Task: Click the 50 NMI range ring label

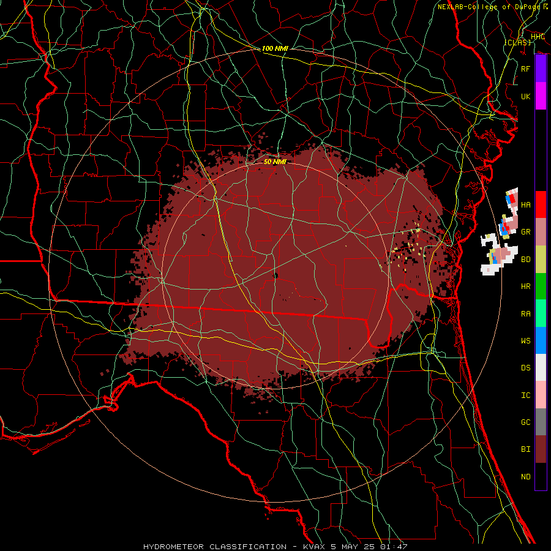Action: (x=275, y=162)
